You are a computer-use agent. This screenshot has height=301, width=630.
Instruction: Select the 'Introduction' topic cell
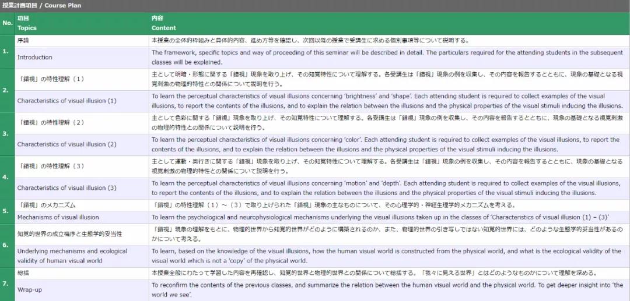[x=82, y=58]
